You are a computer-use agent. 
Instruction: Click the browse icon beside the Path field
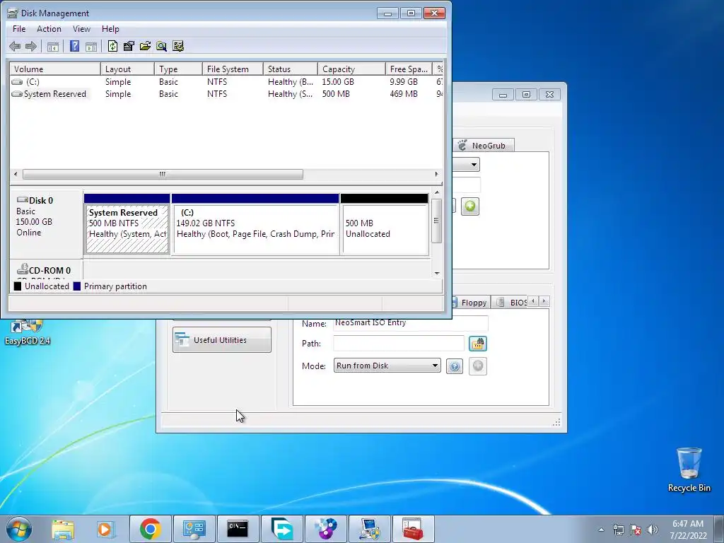(x=478, y=344)
